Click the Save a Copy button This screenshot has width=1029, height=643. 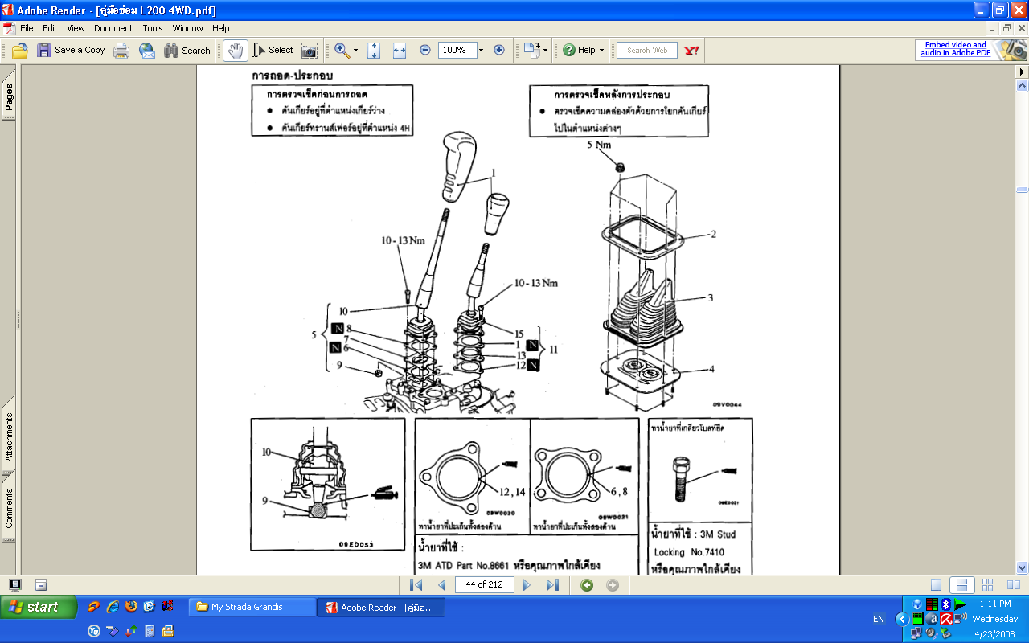point(71,50)
